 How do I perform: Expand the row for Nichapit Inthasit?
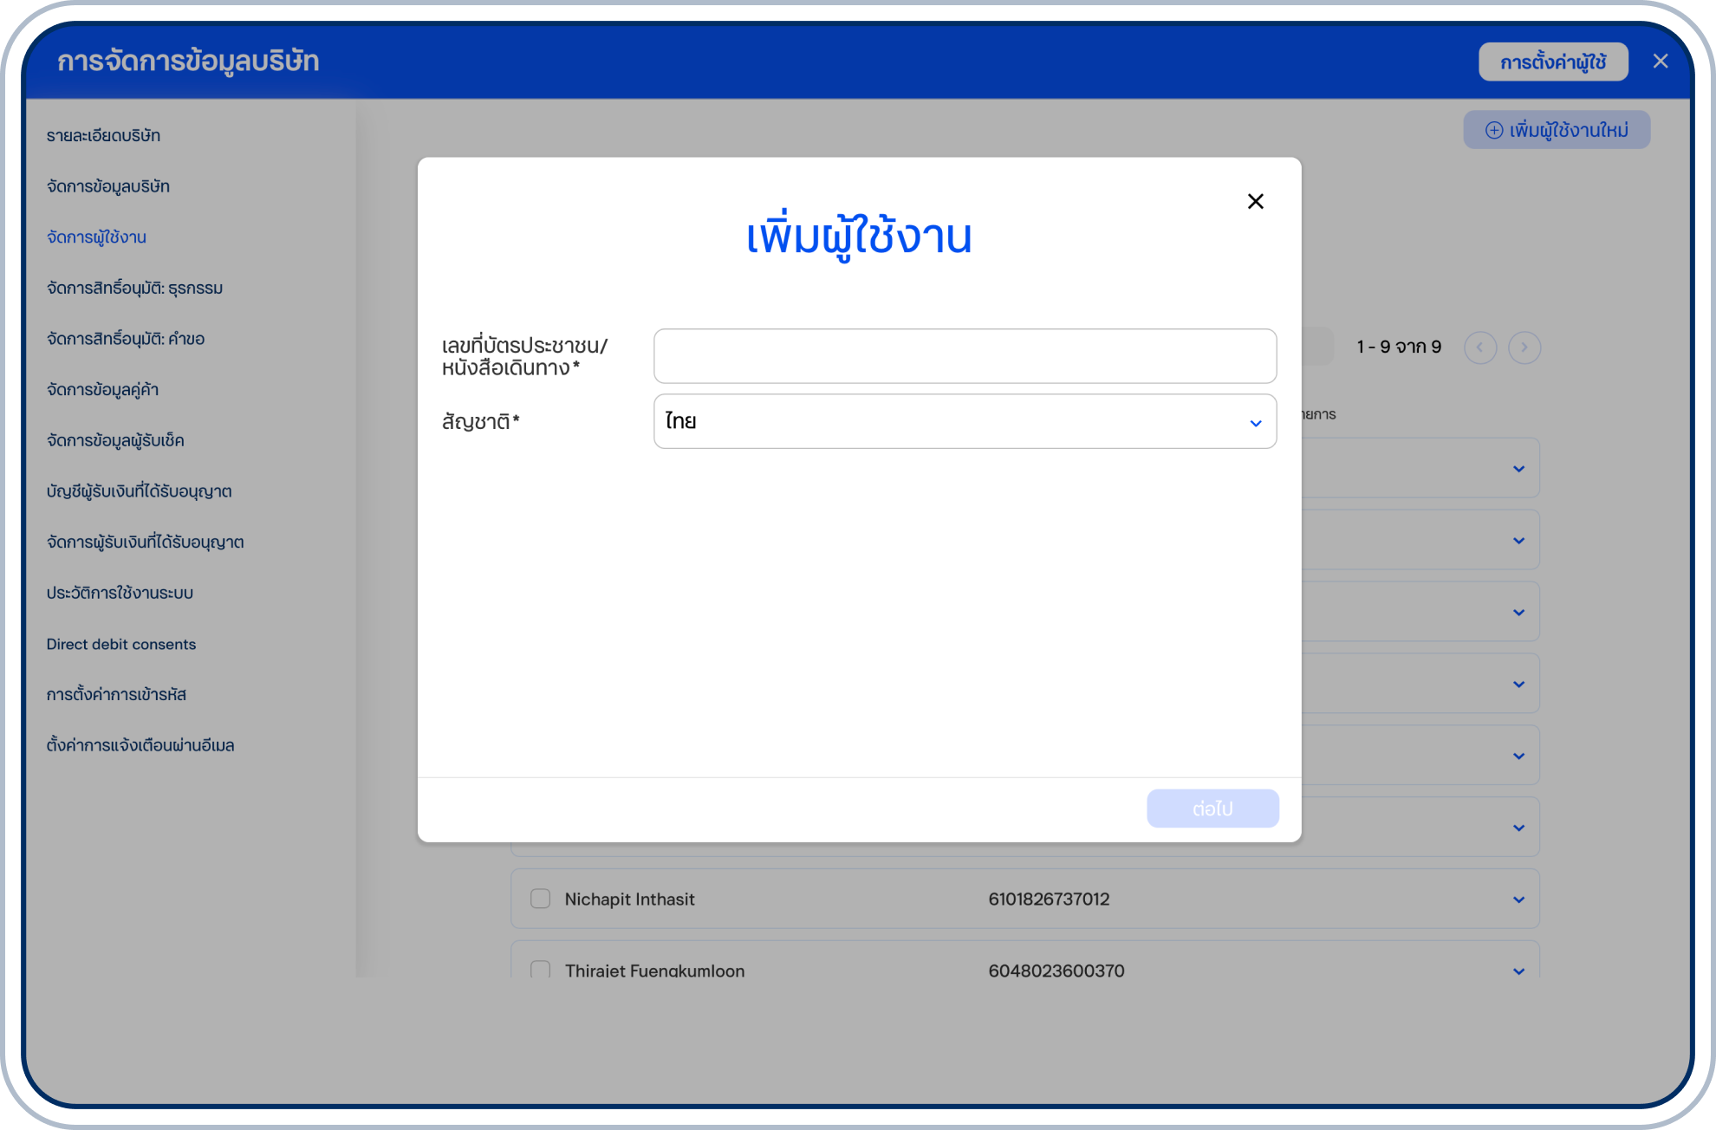point(1518,899)
